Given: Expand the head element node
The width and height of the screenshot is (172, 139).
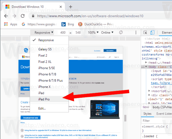Looking at the screenshot, I should [146, 62].
